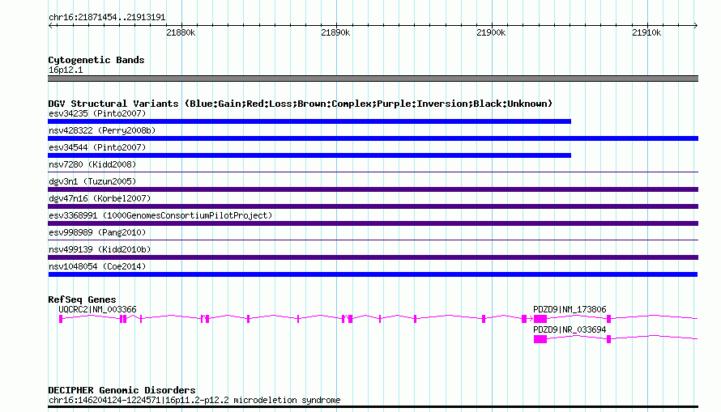Viewport: 721px width, 412px height.
Task: Select the blue bar under nsv1048054
Action: 373,274
